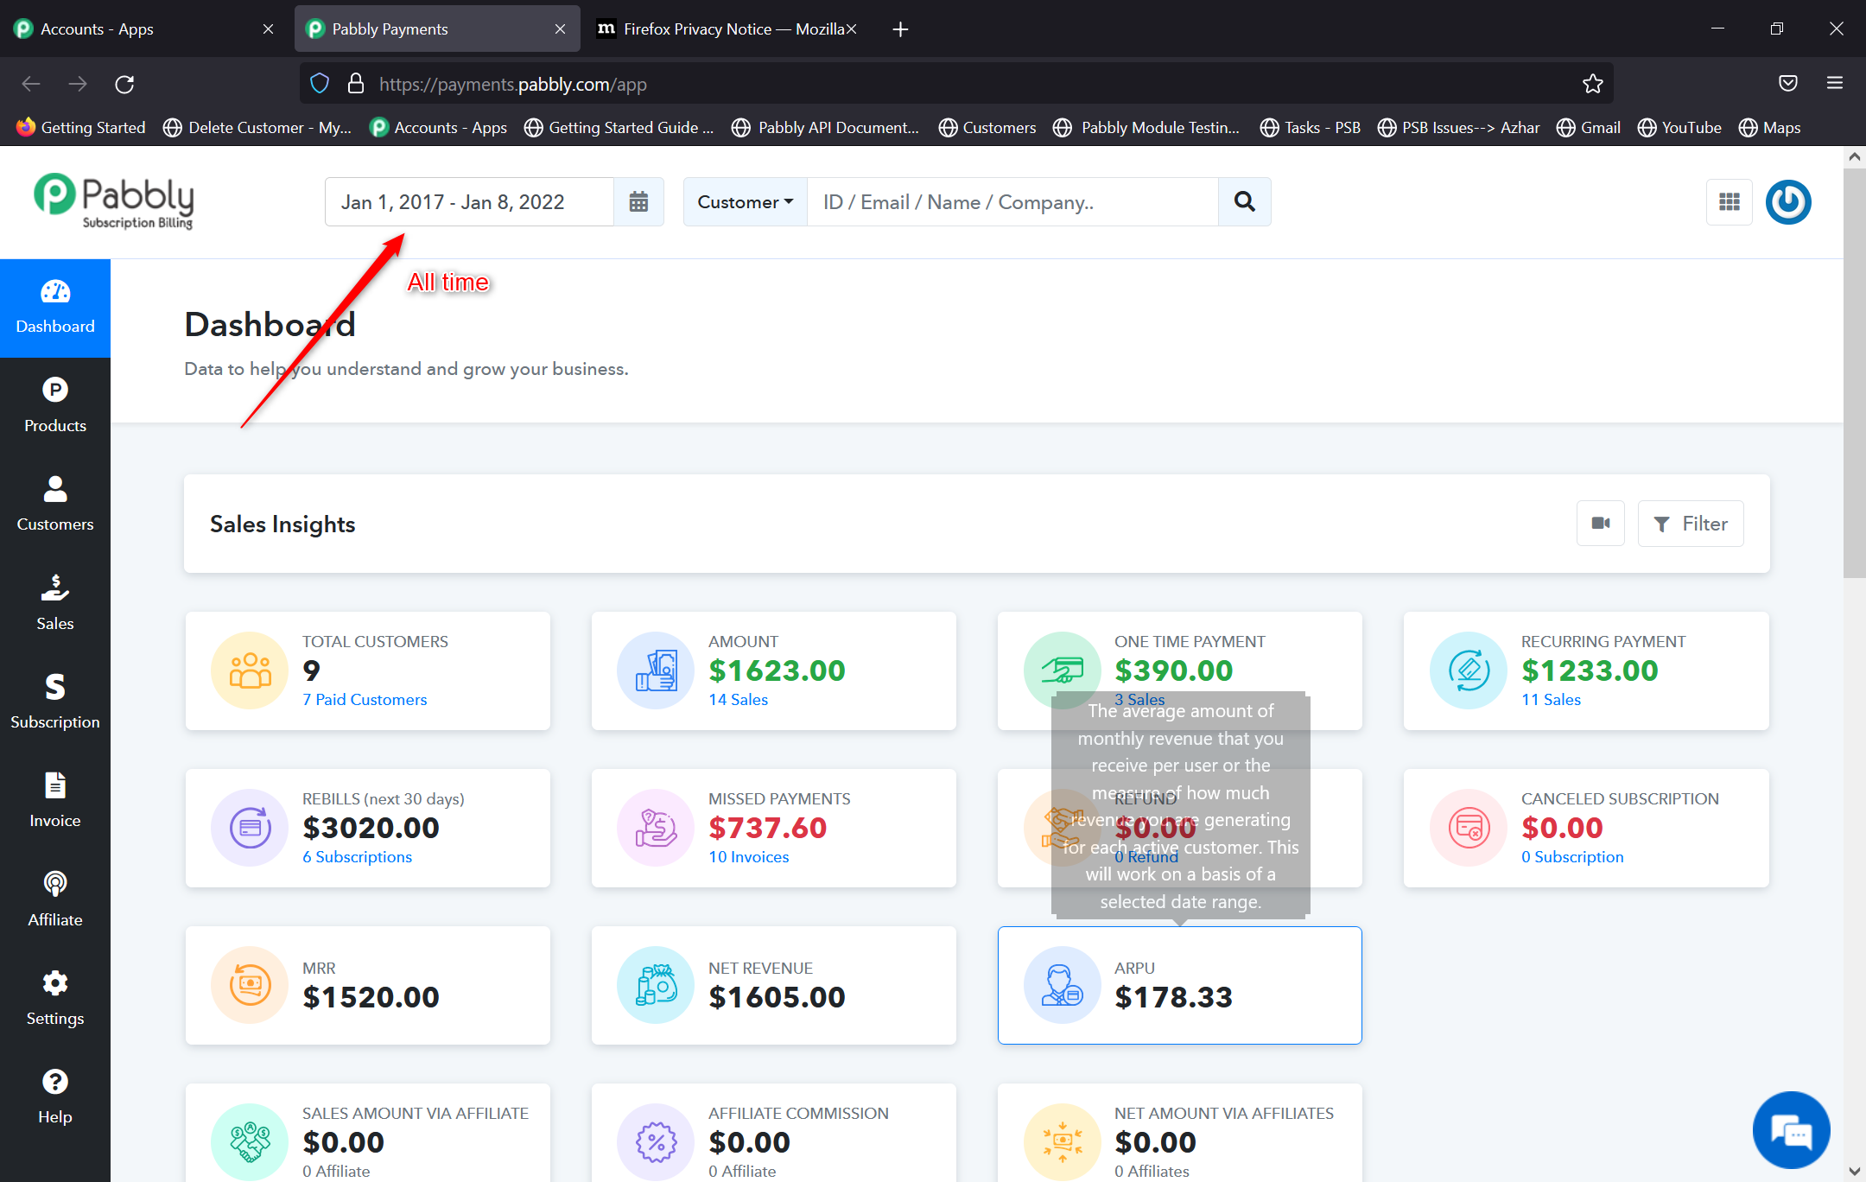Open the Tasks - PSB bookmark
This screenshot has width=1866, height=1182.
1310,128
